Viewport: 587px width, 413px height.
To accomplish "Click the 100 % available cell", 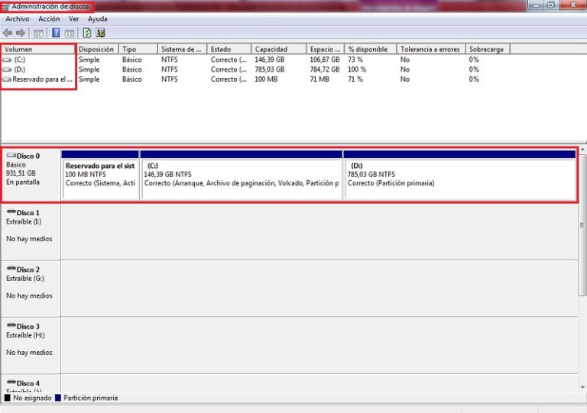I will click(x=357, y=69).
